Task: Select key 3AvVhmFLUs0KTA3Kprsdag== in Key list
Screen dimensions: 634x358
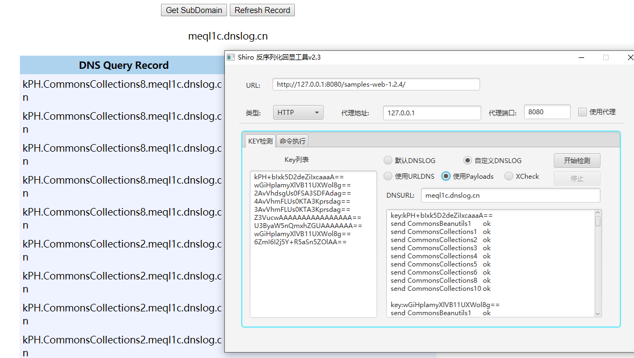Action: point(302,209)
